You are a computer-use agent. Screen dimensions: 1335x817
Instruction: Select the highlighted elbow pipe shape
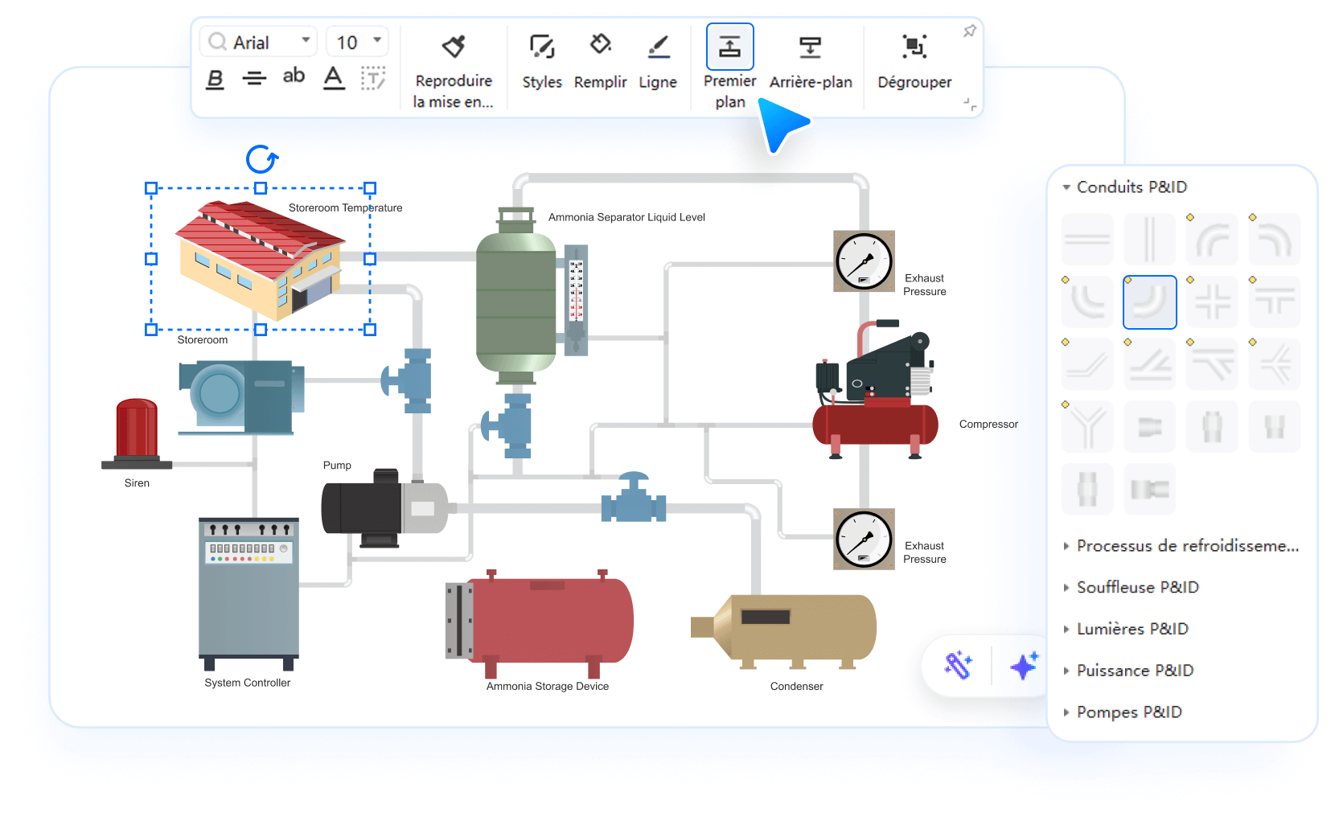click(x=1149, y=302)
